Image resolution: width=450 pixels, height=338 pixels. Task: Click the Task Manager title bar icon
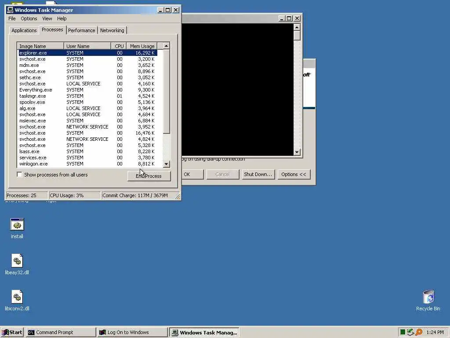(10, 10)
